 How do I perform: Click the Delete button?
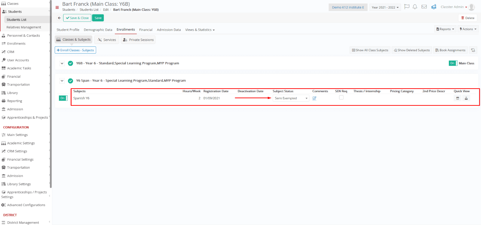tap(467, 18)
